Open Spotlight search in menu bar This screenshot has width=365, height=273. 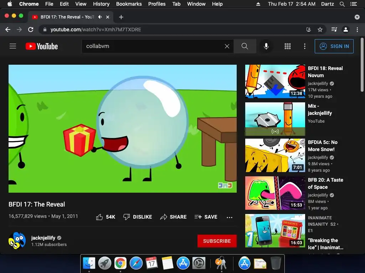342,4
